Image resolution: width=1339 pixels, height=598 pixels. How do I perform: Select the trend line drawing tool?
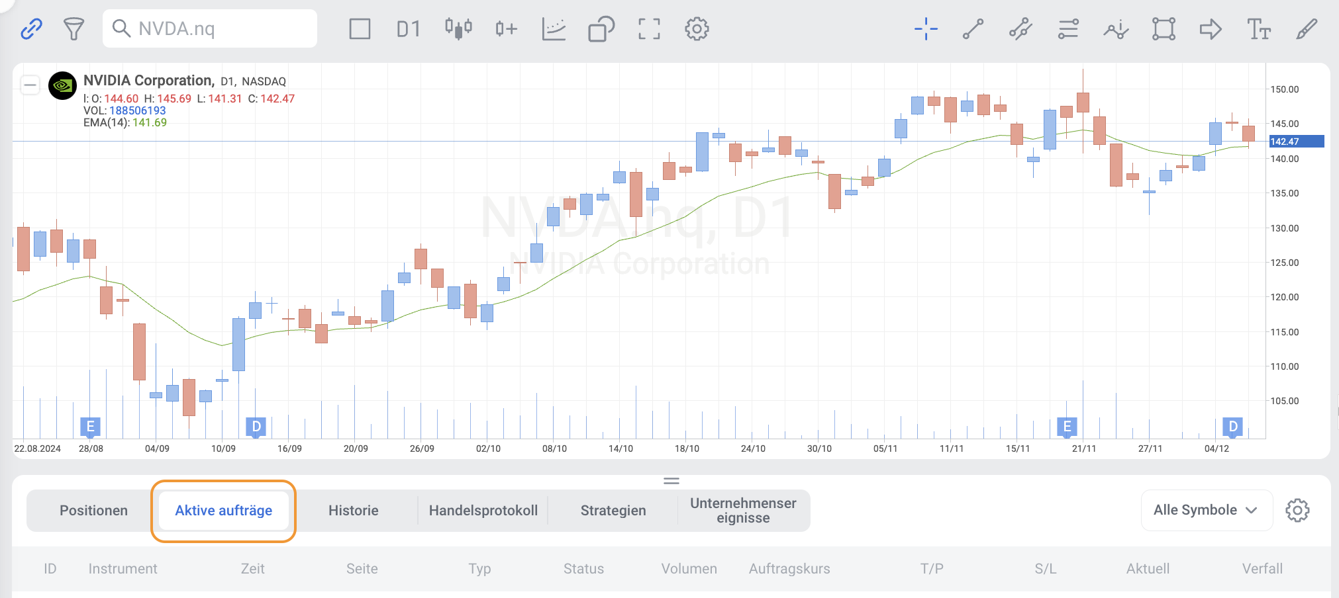point(973,29)
